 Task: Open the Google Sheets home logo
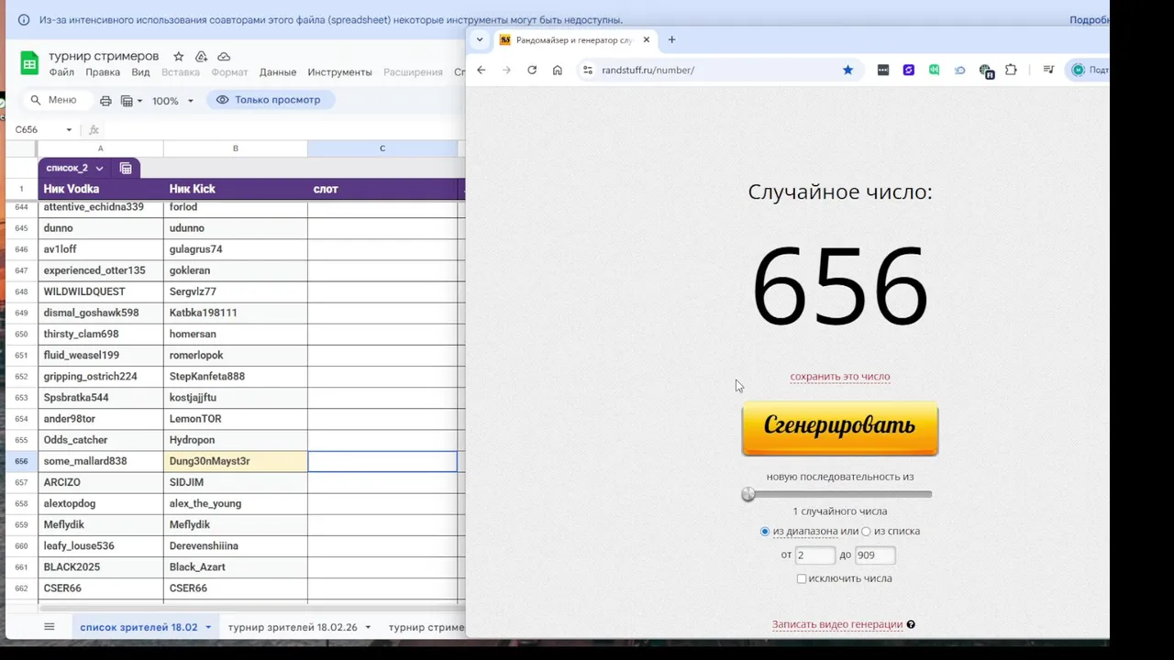(29, 63)
